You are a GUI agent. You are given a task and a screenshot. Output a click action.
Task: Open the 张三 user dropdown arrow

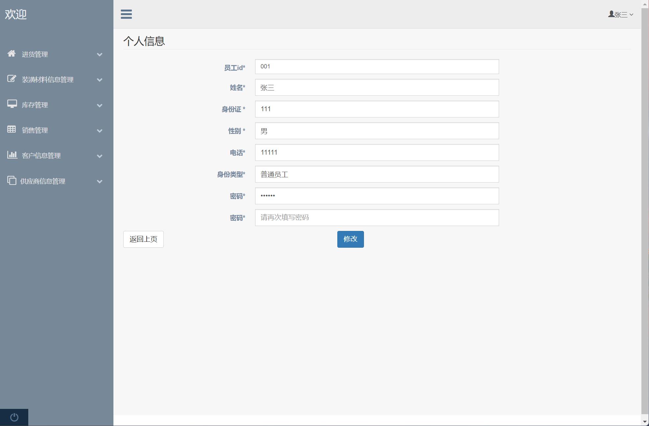pyautogui.click(x=631, y=14)
